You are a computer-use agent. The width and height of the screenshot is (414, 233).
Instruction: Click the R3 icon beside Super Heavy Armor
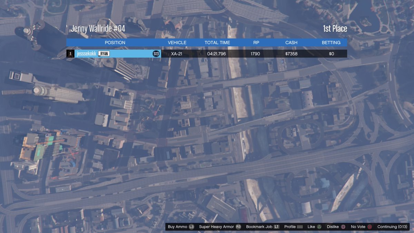tap(238, 227)
